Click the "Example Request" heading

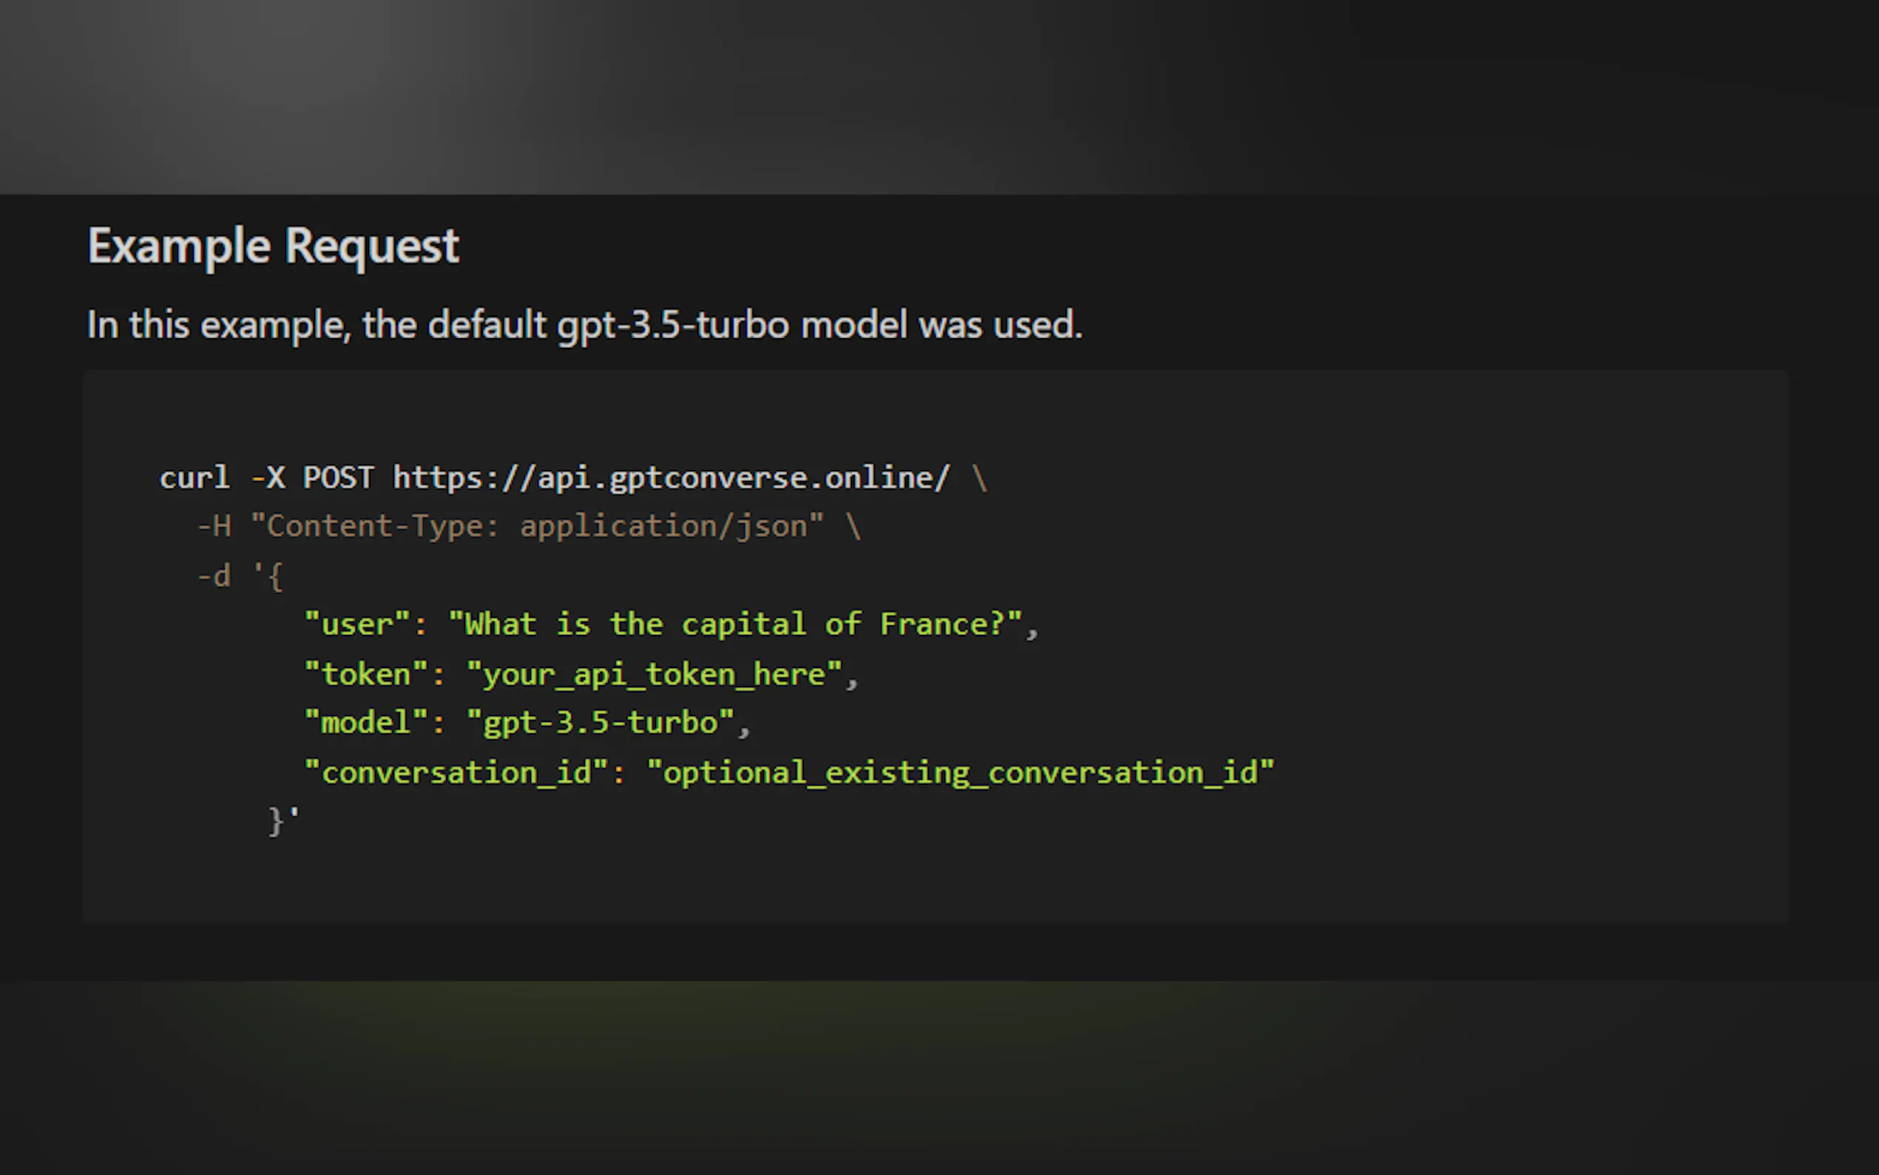pos(274,246)
